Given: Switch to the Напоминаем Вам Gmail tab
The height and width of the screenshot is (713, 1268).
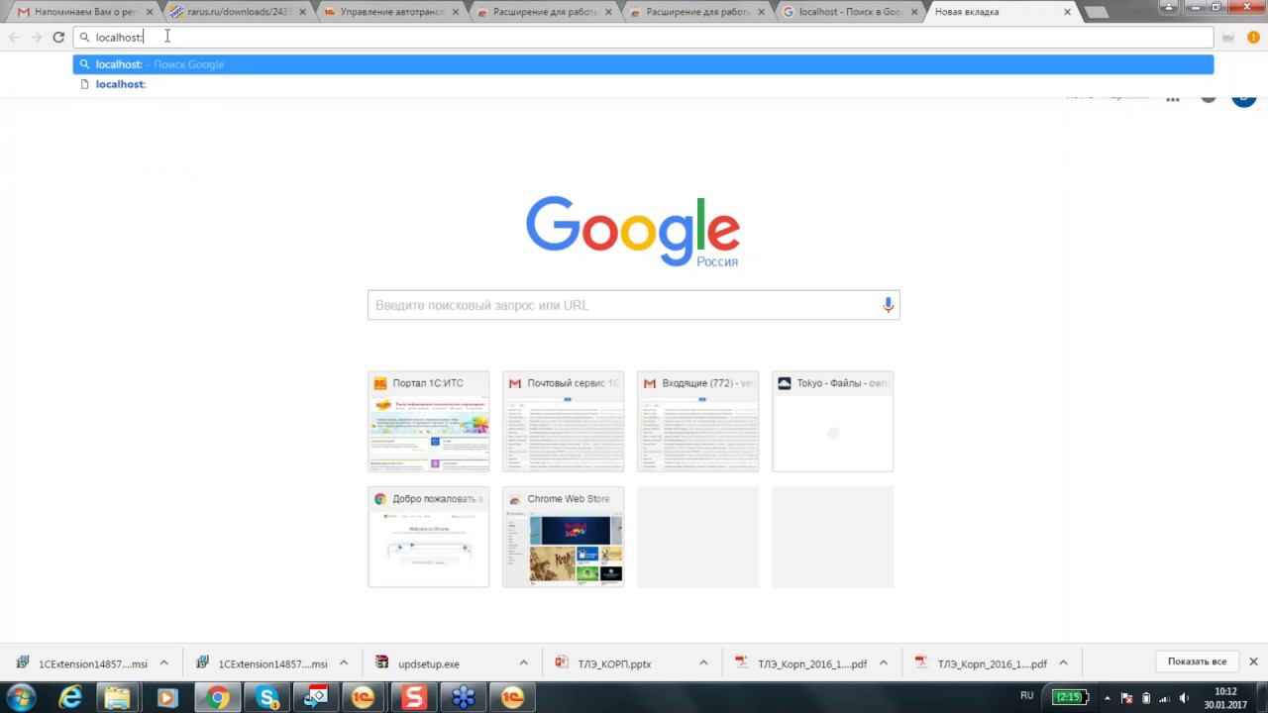Looking at the screenshot, I should tap(84, 12).
